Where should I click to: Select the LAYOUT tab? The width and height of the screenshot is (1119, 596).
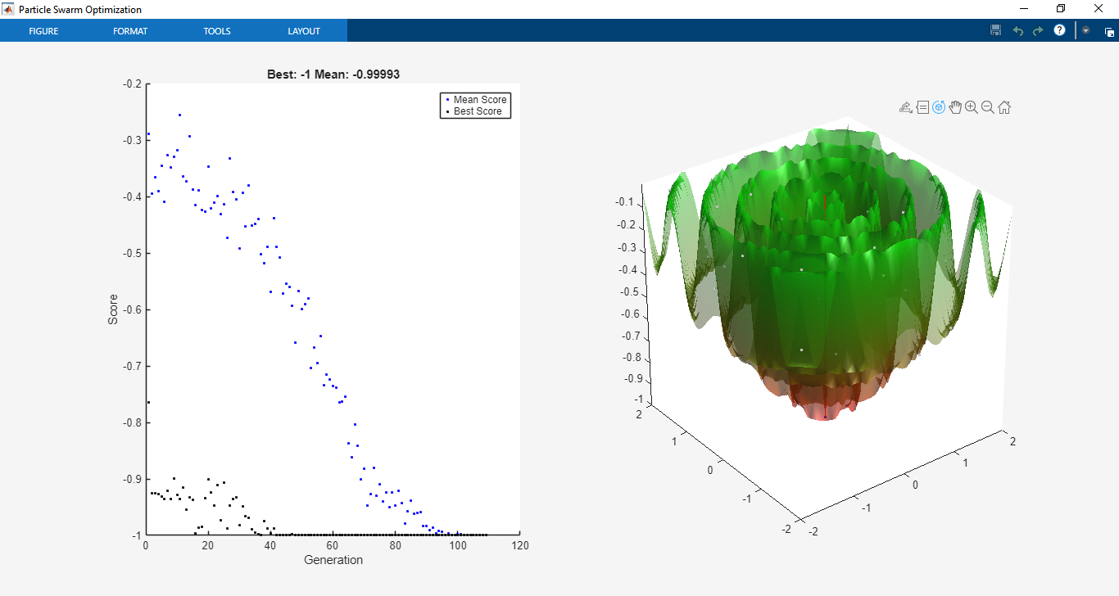click(304, 31)
